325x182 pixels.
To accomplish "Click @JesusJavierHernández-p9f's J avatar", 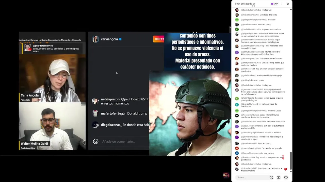I will coord(237,126).
